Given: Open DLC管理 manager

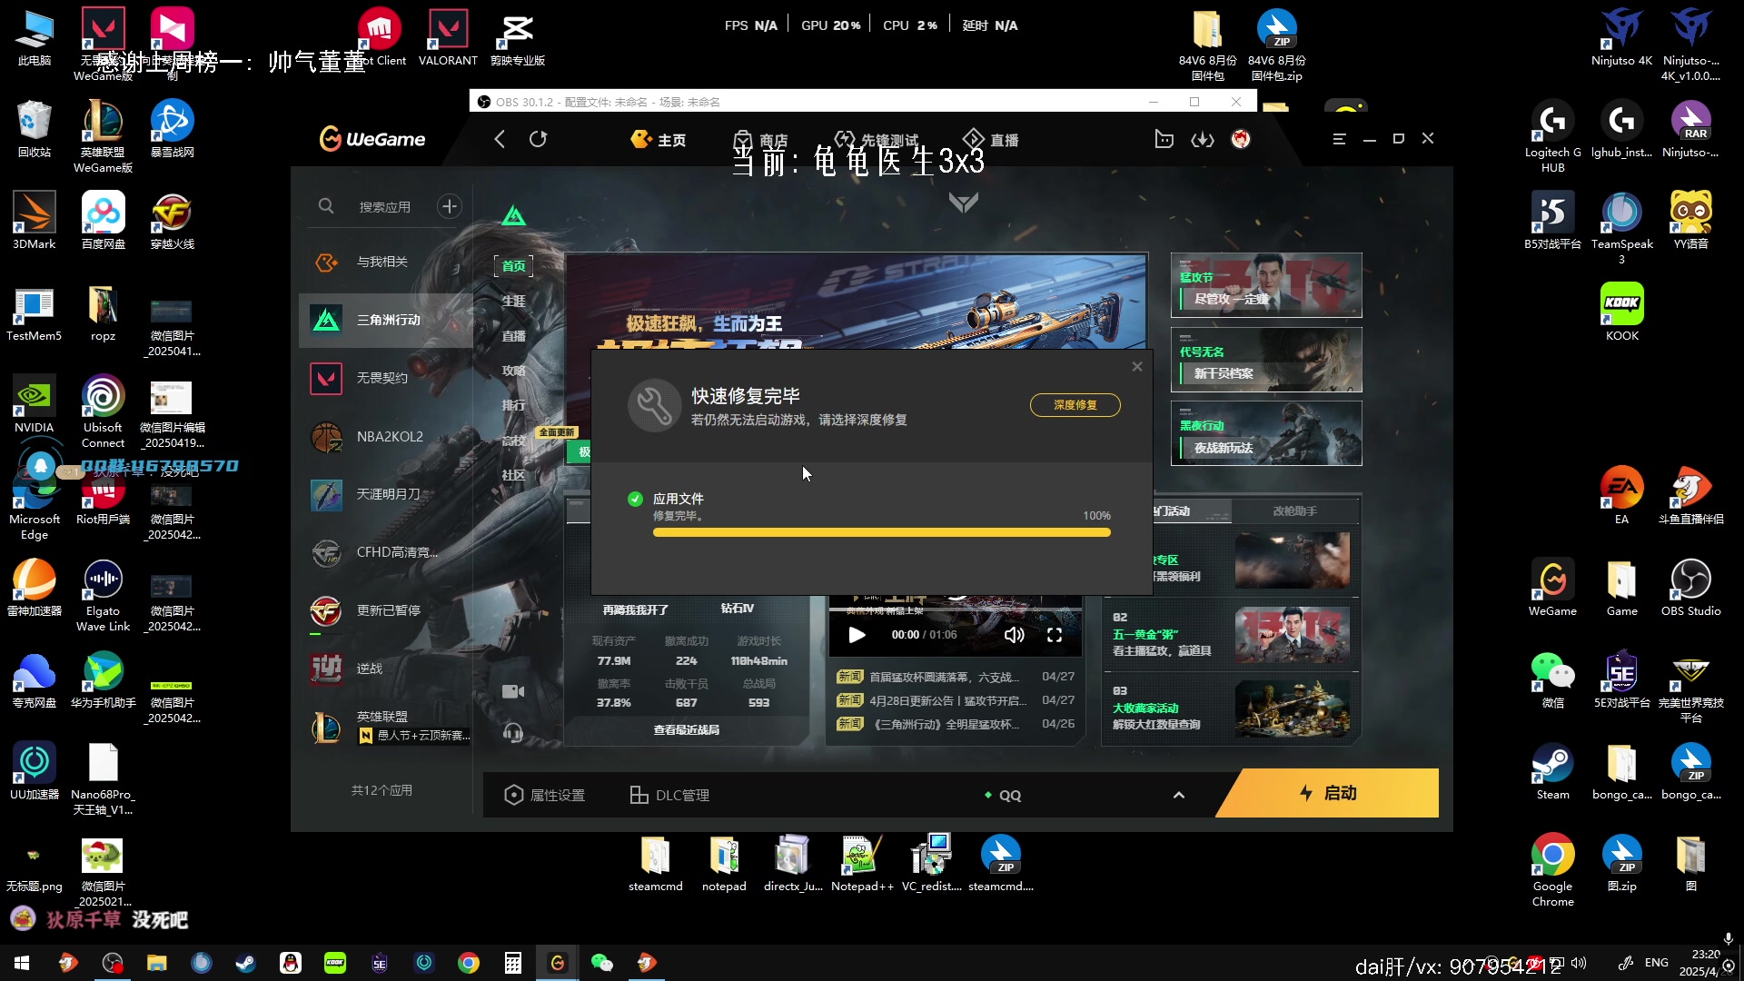Looking at the screenshot, I should (x=670, y=795).
